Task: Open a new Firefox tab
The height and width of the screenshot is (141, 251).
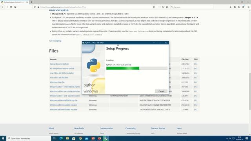Action: pos(31,2)
